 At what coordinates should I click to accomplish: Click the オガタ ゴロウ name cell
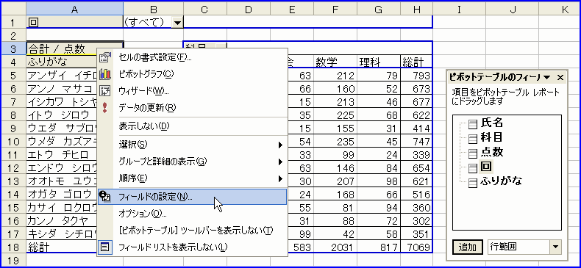[x=62, y=194]
